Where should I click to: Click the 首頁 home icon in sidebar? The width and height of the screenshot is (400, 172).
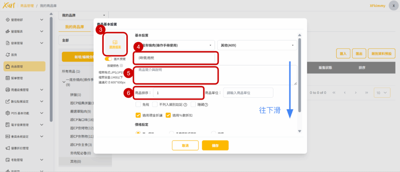8,55
